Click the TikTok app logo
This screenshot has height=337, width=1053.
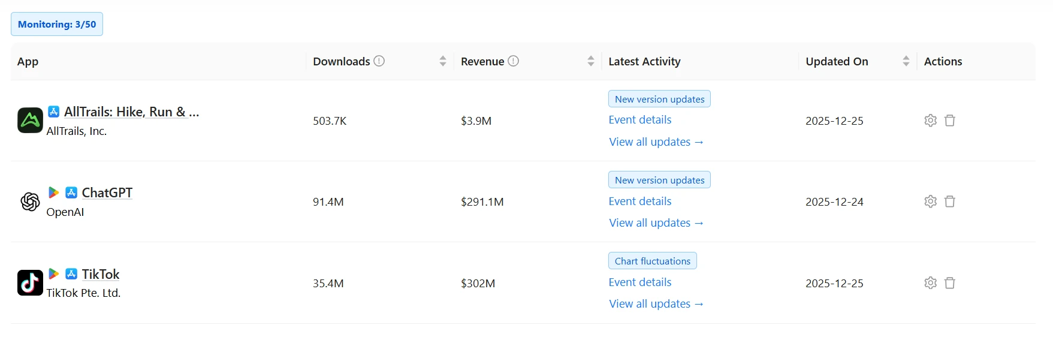pyautogui.click(x=30, y=282)
